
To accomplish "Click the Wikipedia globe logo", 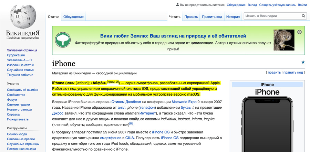I will coord(23,17).
